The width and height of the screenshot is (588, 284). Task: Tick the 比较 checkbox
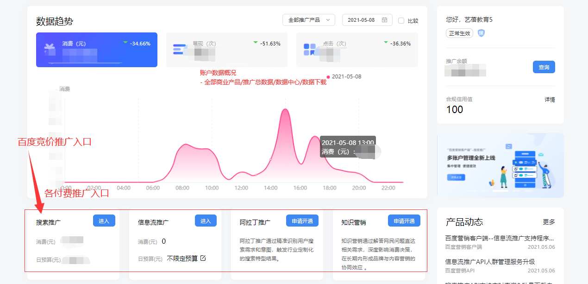[x=401, y=20]
